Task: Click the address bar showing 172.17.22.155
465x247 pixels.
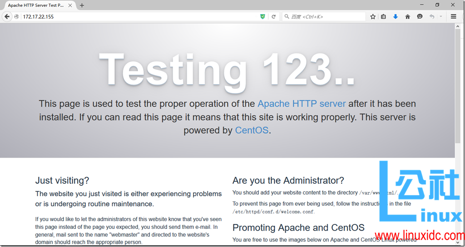Action: point(136,17)
